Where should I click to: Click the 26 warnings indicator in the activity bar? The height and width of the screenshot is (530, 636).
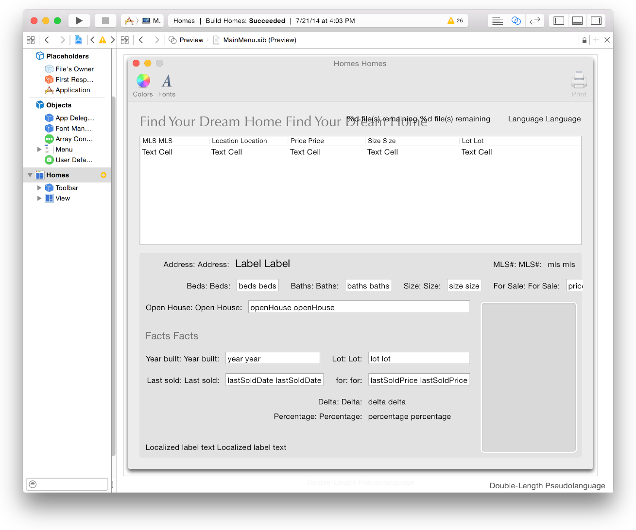click(x=455, y=21)
